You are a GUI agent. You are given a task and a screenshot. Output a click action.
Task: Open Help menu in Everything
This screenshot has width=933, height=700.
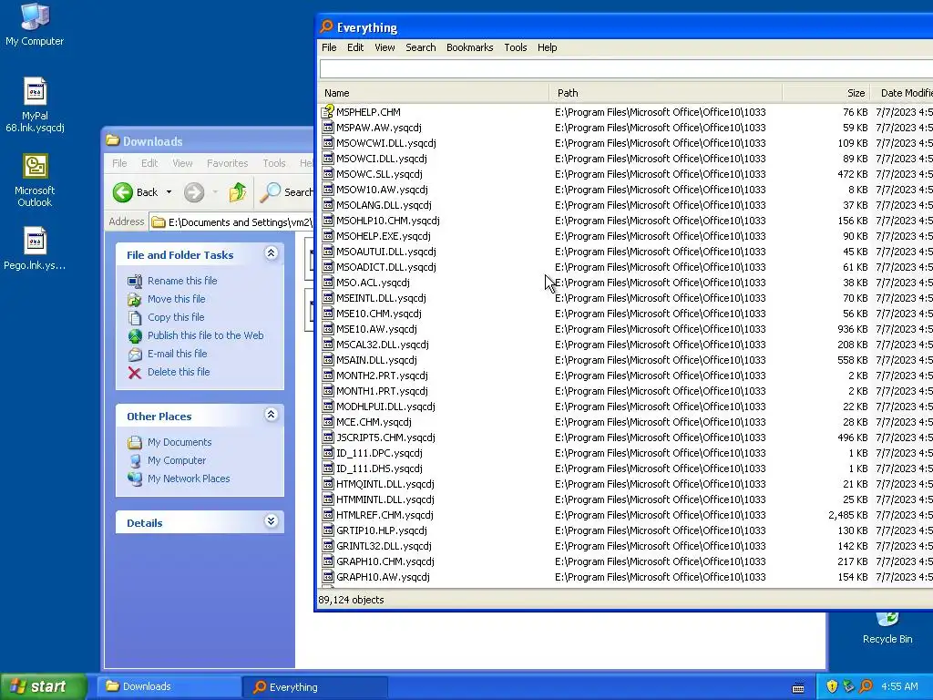[x=547, y=47]
